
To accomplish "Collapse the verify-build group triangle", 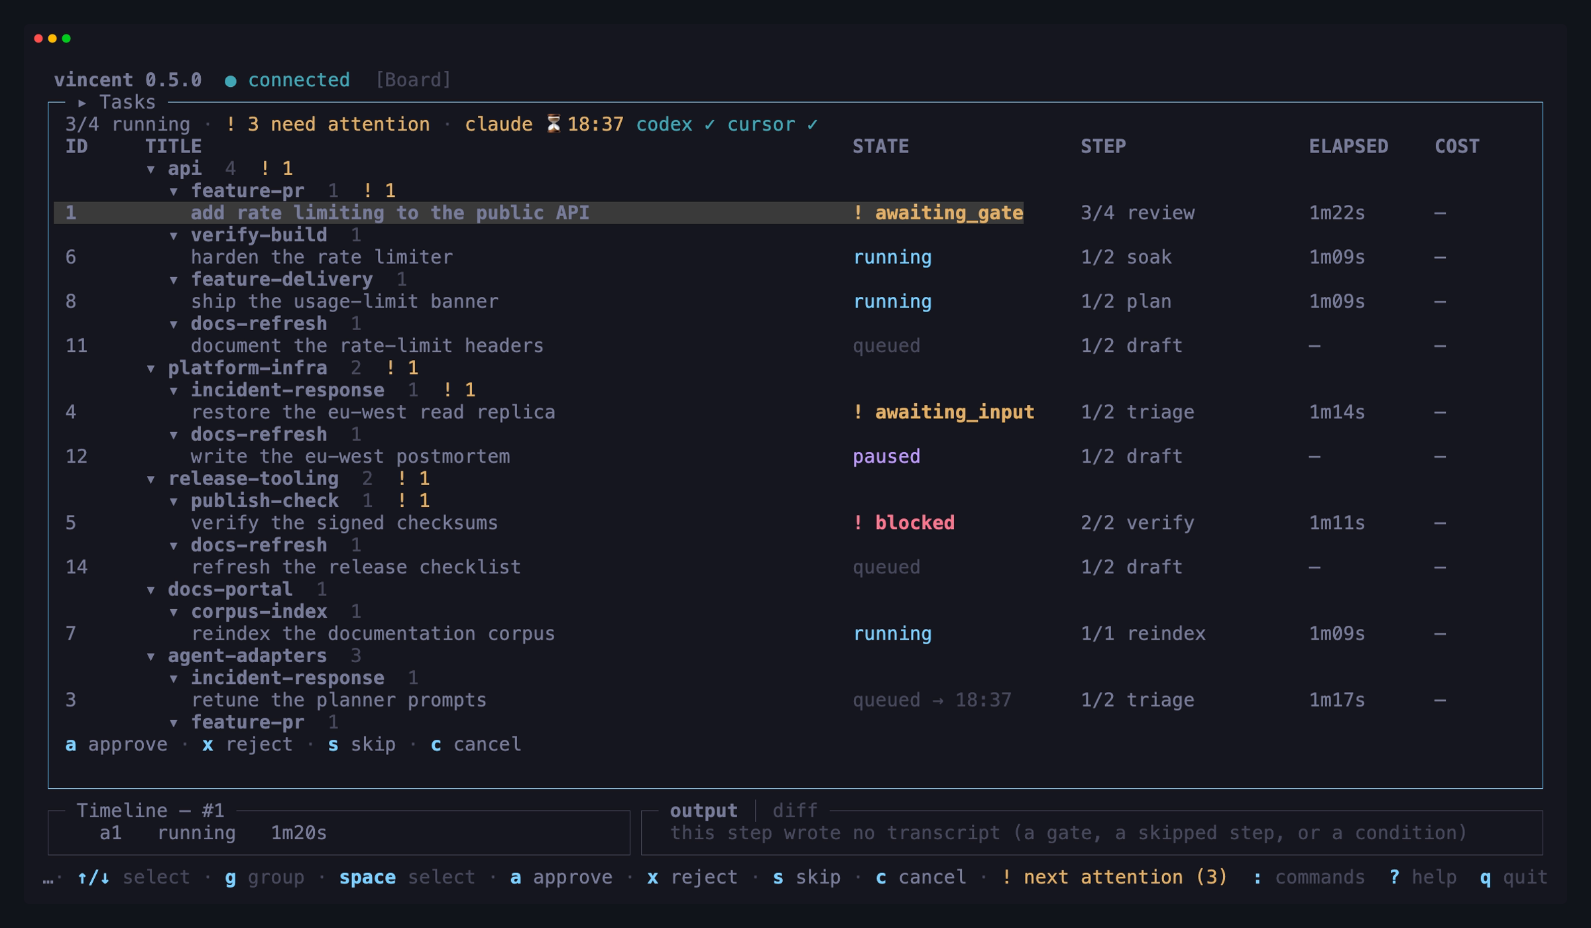I will pos(174,236).
